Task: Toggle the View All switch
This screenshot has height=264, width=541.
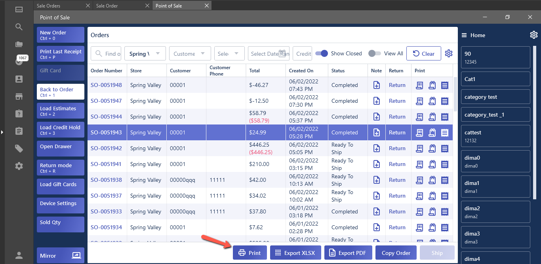Action: point(374,54)
